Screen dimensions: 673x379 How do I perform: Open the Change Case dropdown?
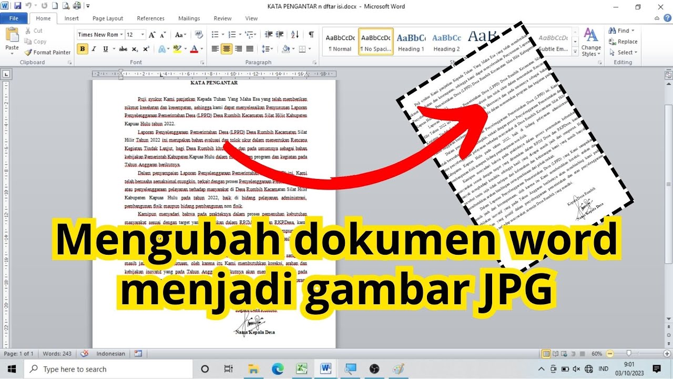[180, 35]
